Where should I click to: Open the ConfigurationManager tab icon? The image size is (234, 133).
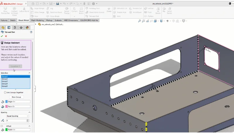15,27
